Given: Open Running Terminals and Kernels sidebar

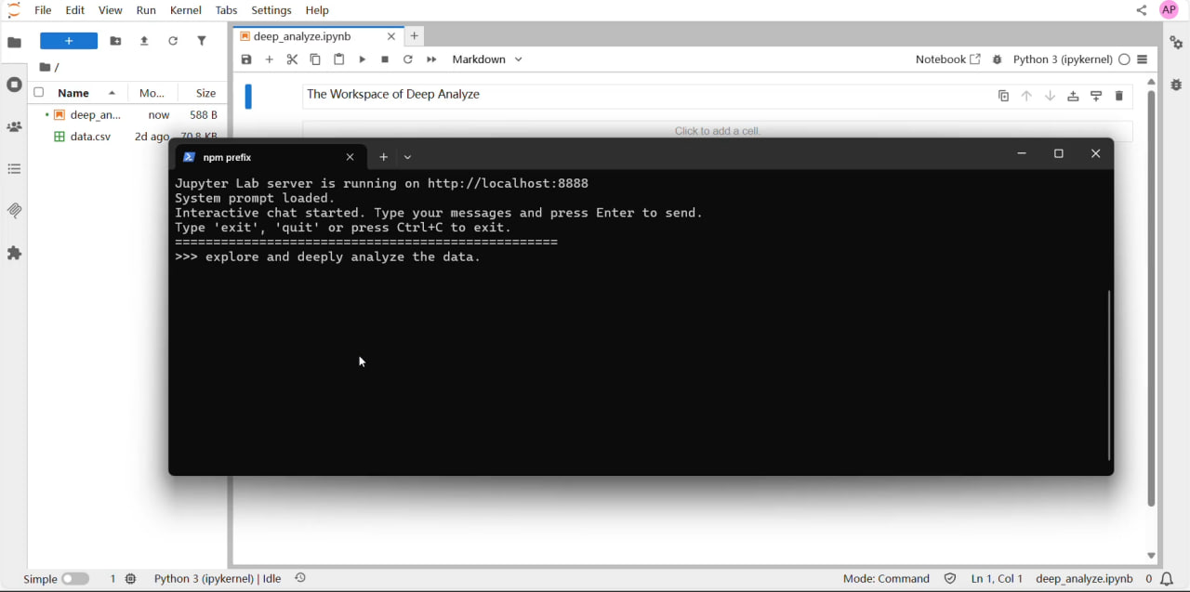Looking at the screenshot, I should pos(15,85).
